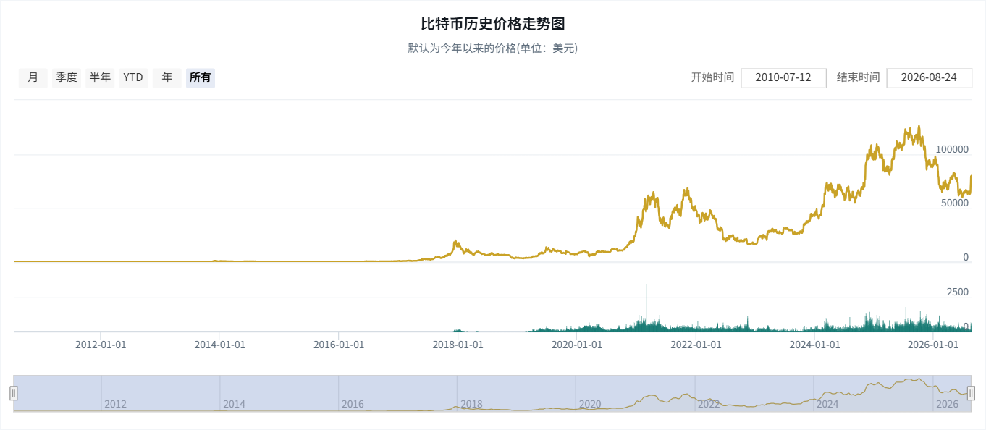Click the 2014-01-01 x-axis label
Image resolution: width=986 pixels, height=430 pixels.
coord(220,345)
